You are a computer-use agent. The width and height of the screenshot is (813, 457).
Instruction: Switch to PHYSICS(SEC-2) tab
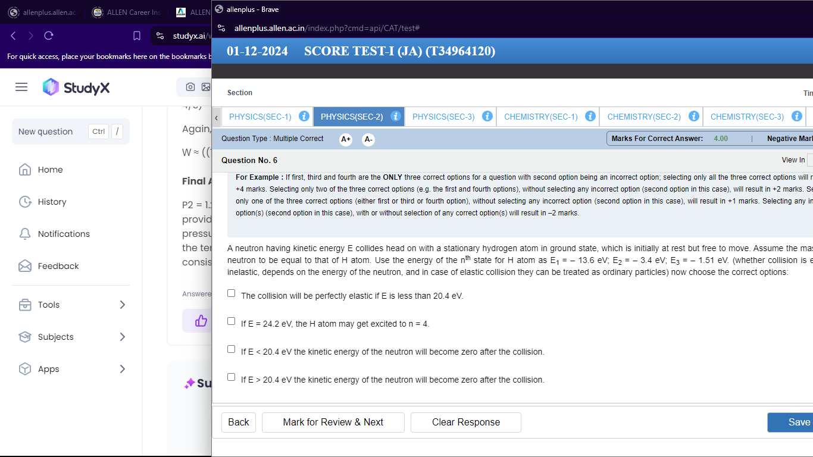359,117
